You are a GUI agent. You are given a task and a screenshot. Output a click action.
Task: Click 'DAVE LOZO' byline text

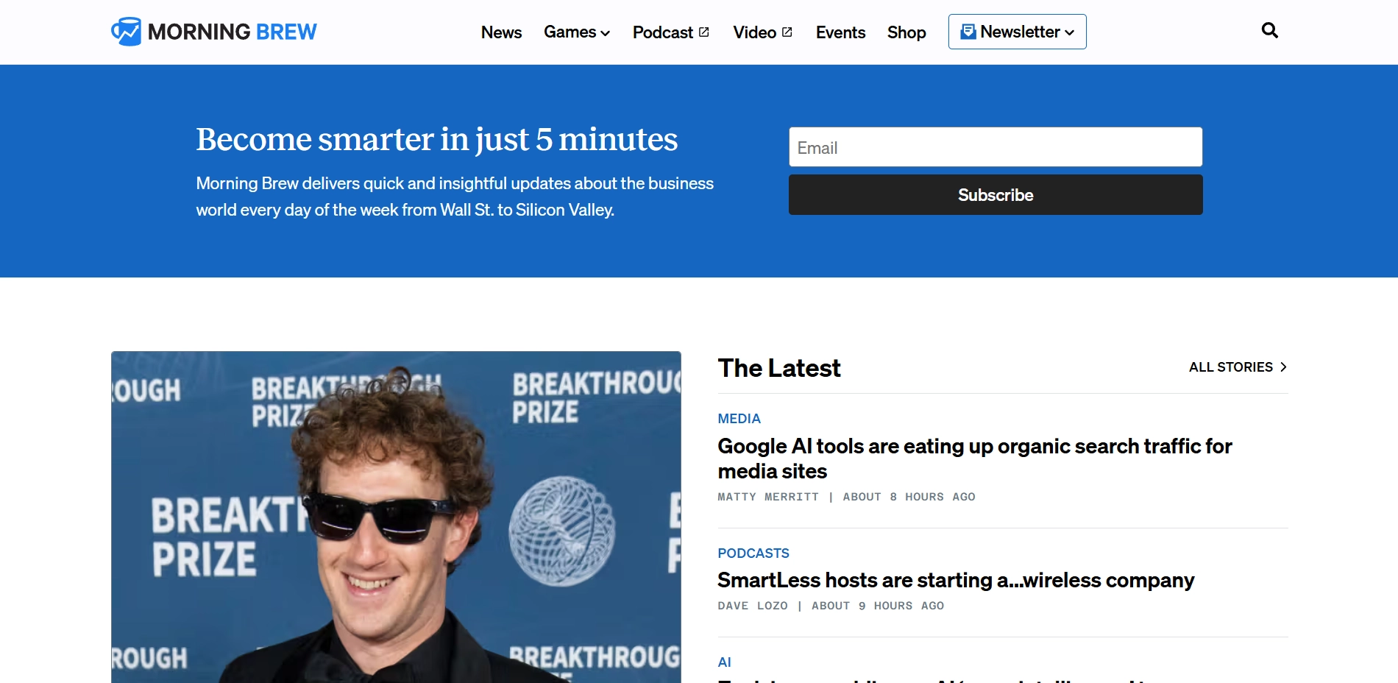(x=753, y=606)
